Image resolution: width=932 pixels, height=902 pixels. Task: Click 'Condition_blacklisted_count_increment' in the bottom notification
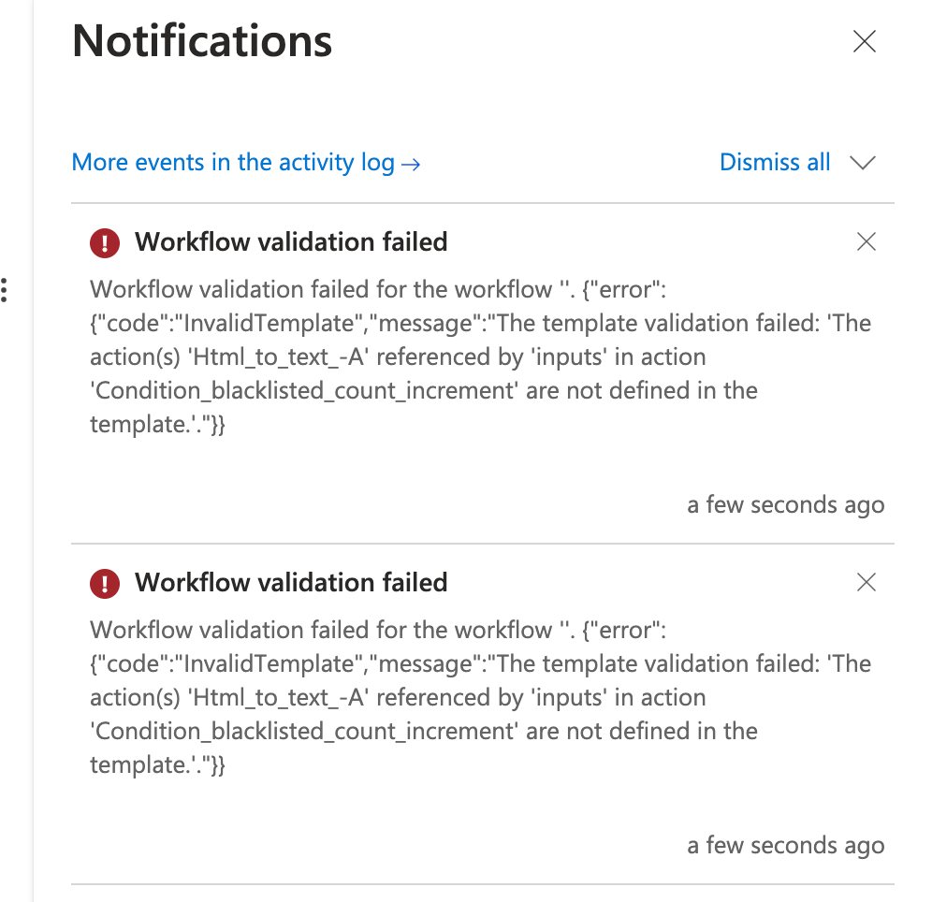(x=304, y=732)
